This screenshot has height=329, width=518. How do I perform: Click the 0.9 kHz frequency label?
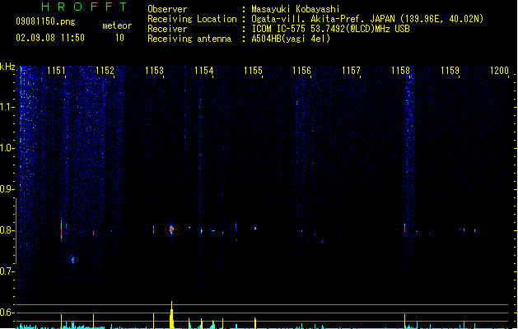[7, 189]
